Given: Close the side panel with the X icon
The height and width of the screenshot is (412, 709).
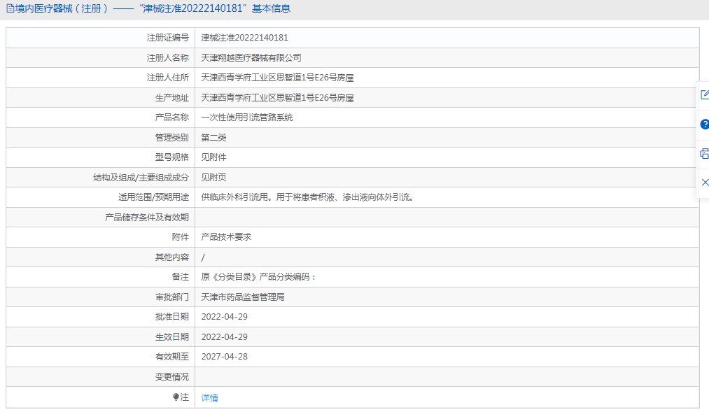Looking at the screenshot, I should (x=705, y=182).
